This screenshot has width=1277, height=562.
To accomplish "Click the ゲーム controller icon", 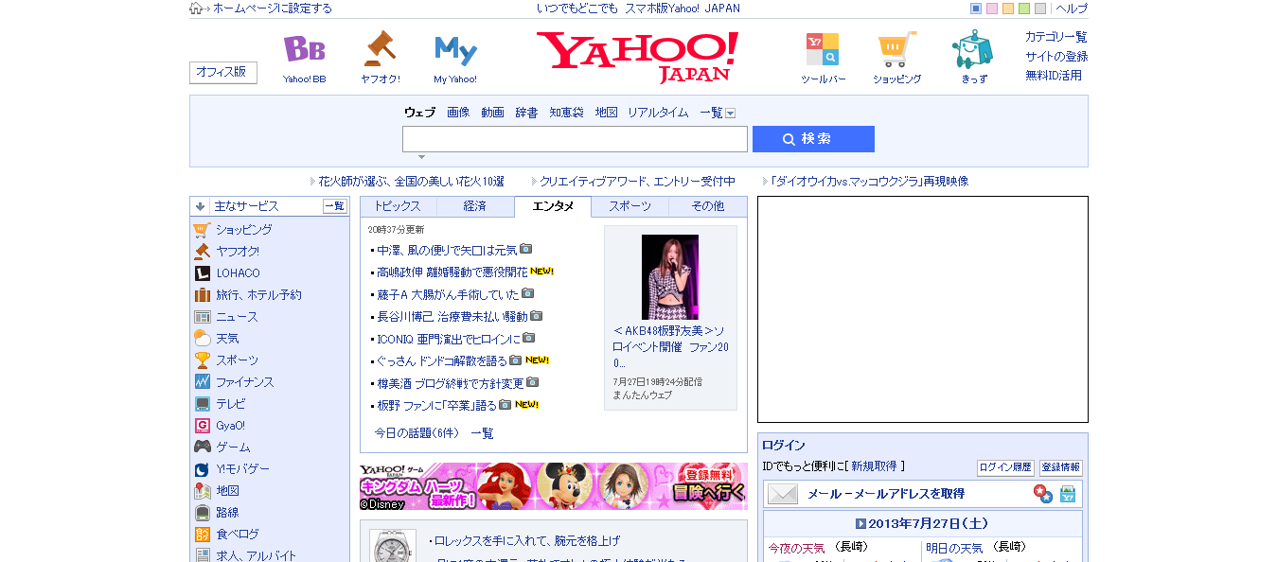I will 202,448.
